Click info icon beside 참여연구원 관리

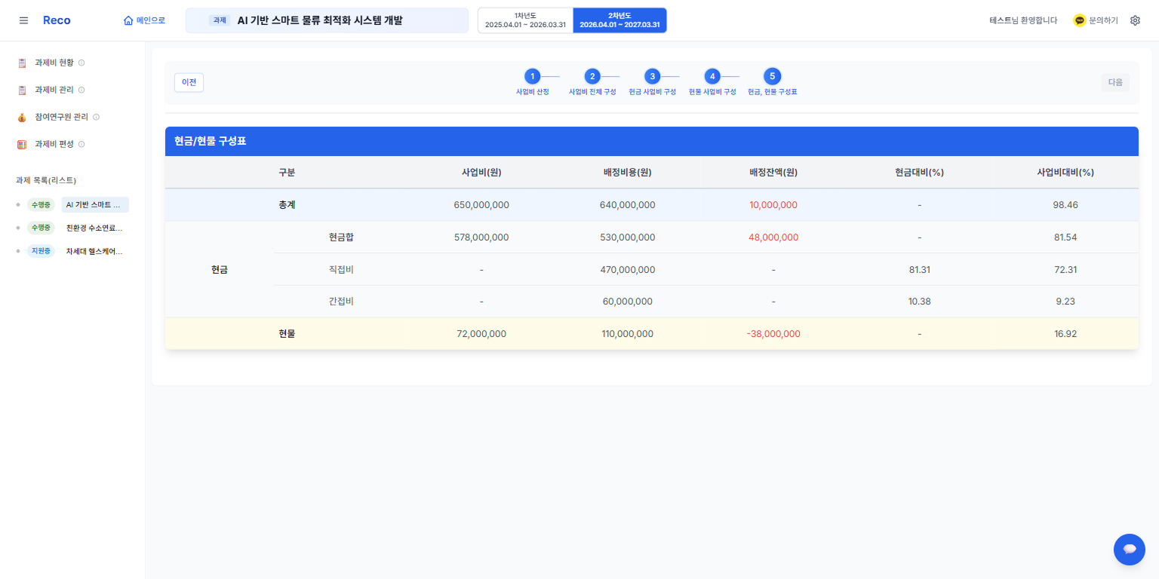point(96,117)
